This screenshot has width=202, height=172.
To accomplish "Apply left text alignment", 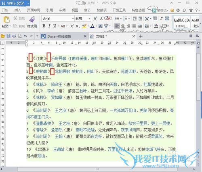I will [x=117, y=26].
